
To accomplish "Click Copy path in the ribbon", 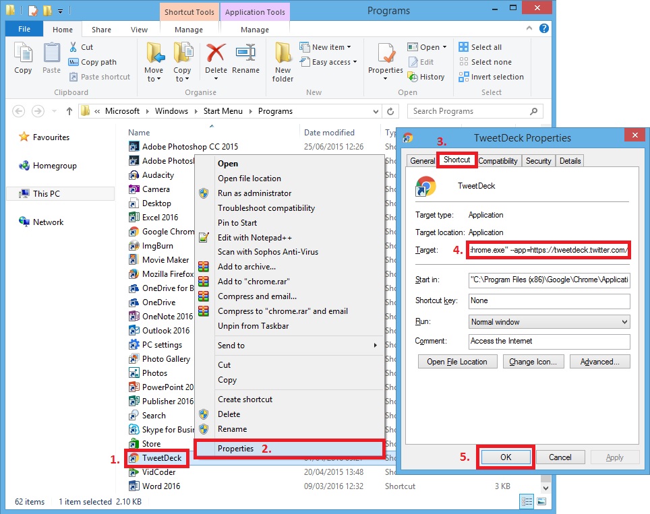I will pos(93,62).
